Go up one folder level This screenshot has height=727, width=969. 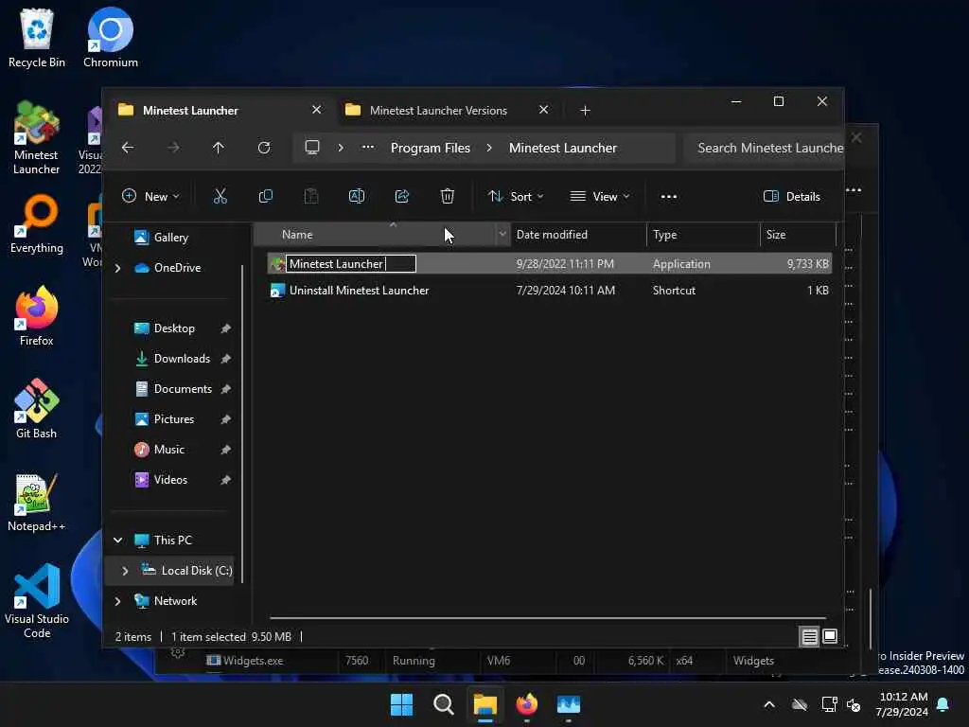pos(219,148)
